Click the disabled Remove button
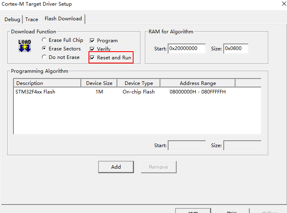287x213 pixels. pos(158,167)
